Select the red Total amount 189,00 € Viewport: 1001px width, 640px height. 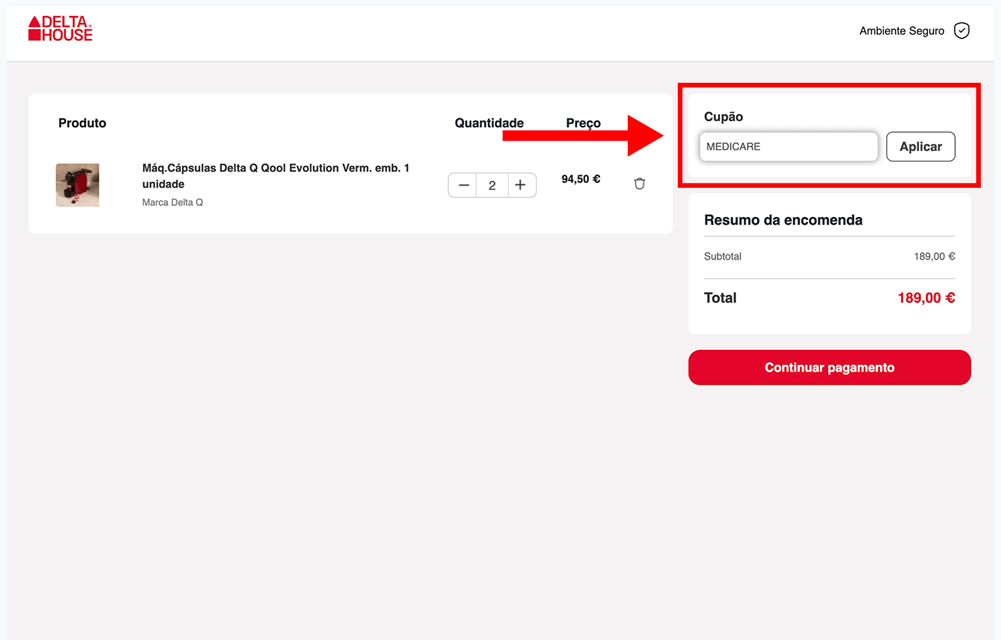tap(926, 298)
